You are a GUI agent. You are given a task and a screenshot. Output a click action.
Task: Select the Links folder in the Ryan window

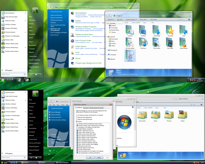click(184, 31)
